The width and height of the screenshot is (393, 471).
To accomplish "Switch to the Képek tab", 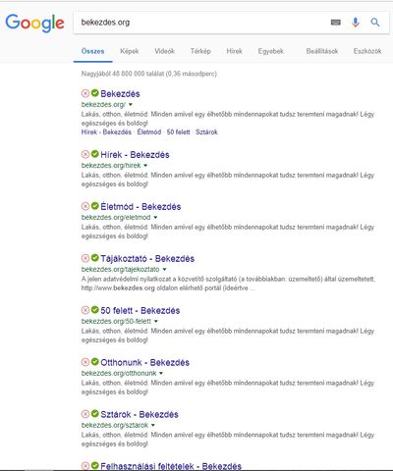I will tap(130, 51).
